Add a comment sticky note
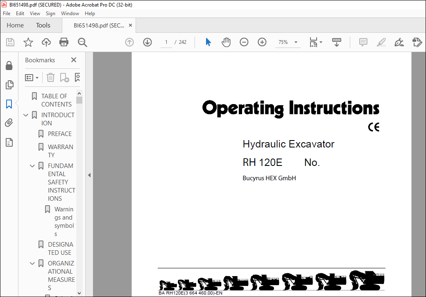The image size is (426, 297). (x=363, y=42)
